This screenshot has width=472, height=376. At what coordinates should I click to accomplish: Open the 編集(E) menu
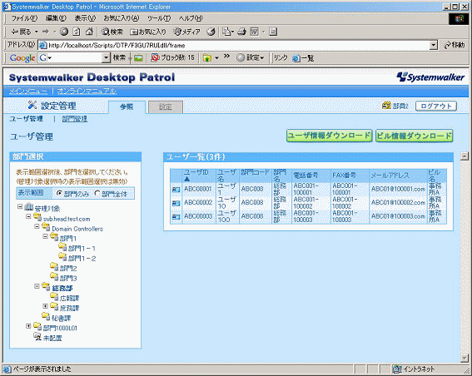(x=56, y=18)
